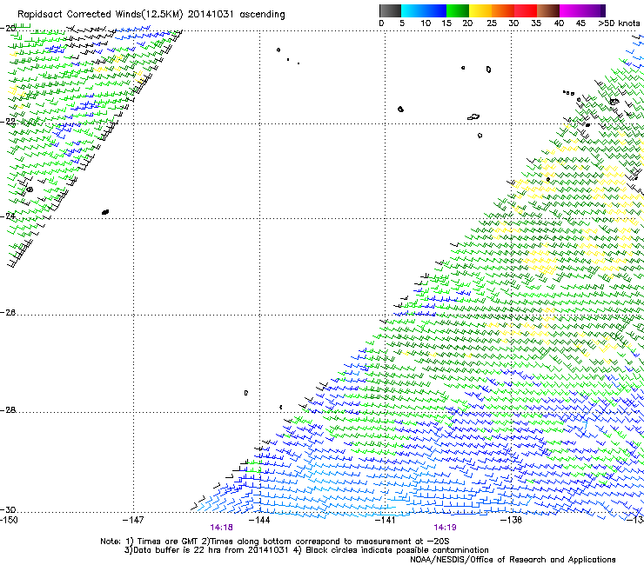The image size is (644, 565).
Task: Click the latitude label -28
Action: (8, 410)
